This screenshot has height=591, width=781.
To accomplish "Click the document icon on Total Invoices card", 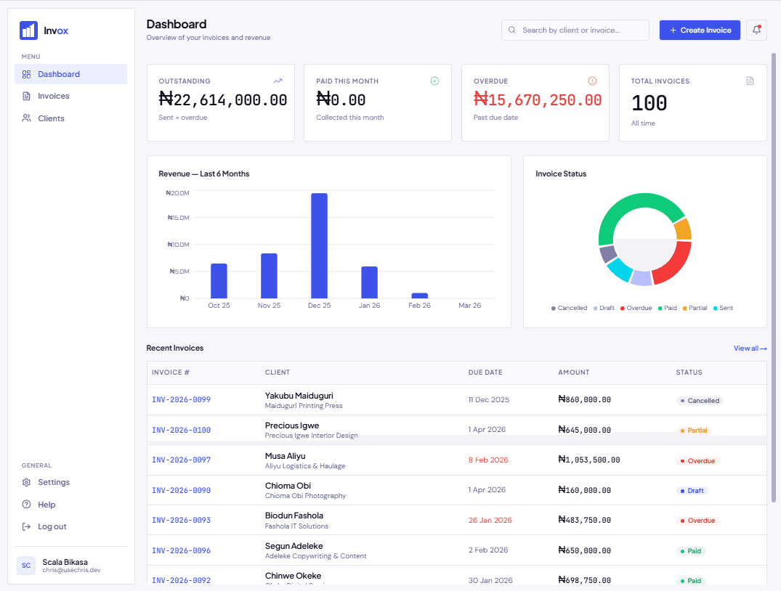I will 750,81.
